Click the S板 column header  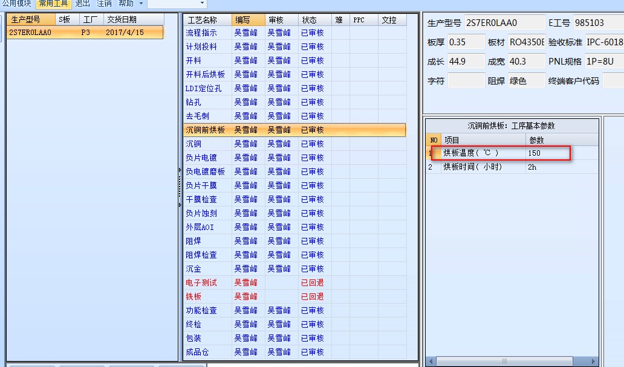(x=67, y=19)
